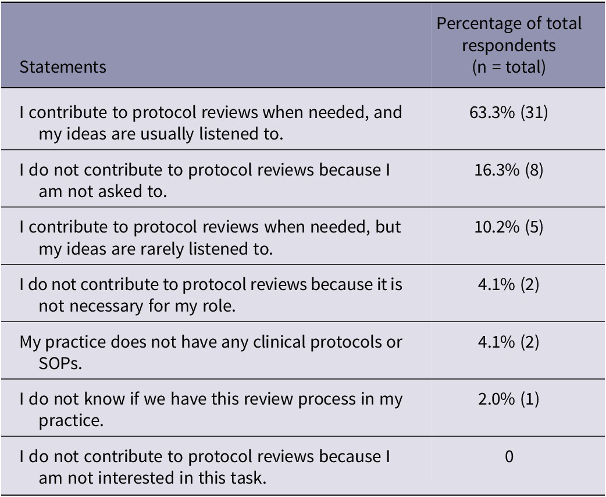Click the 63.3% (31) value cell
The height and width of the screenshot is (497, 606).
click(509, 112)
